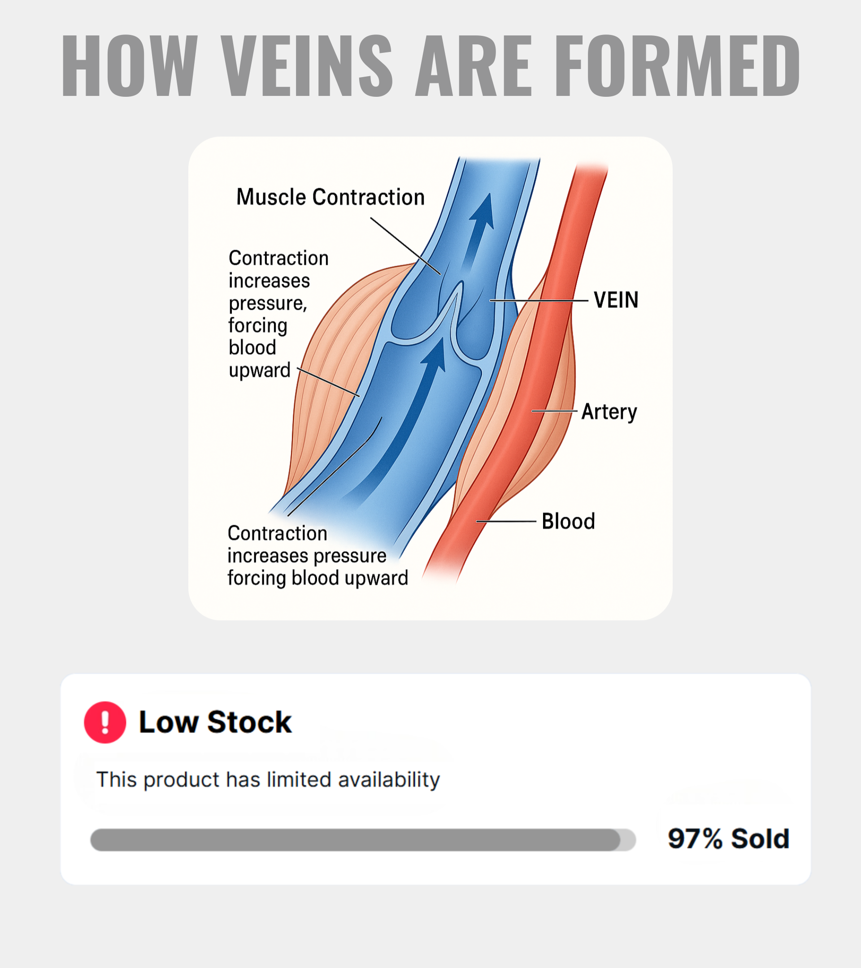Image resolution: width=861 pixels, height=968 pixels.
Task: Click the unfilled end of the sold progress bar
Action: tap(628, 840)
